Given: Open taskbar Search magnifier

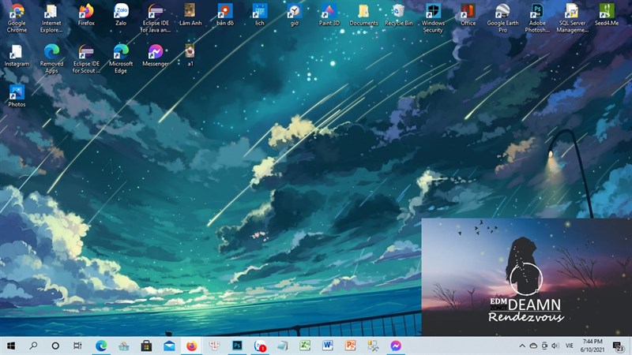Looking at the screenshot, I should click(x=33, y=346).
